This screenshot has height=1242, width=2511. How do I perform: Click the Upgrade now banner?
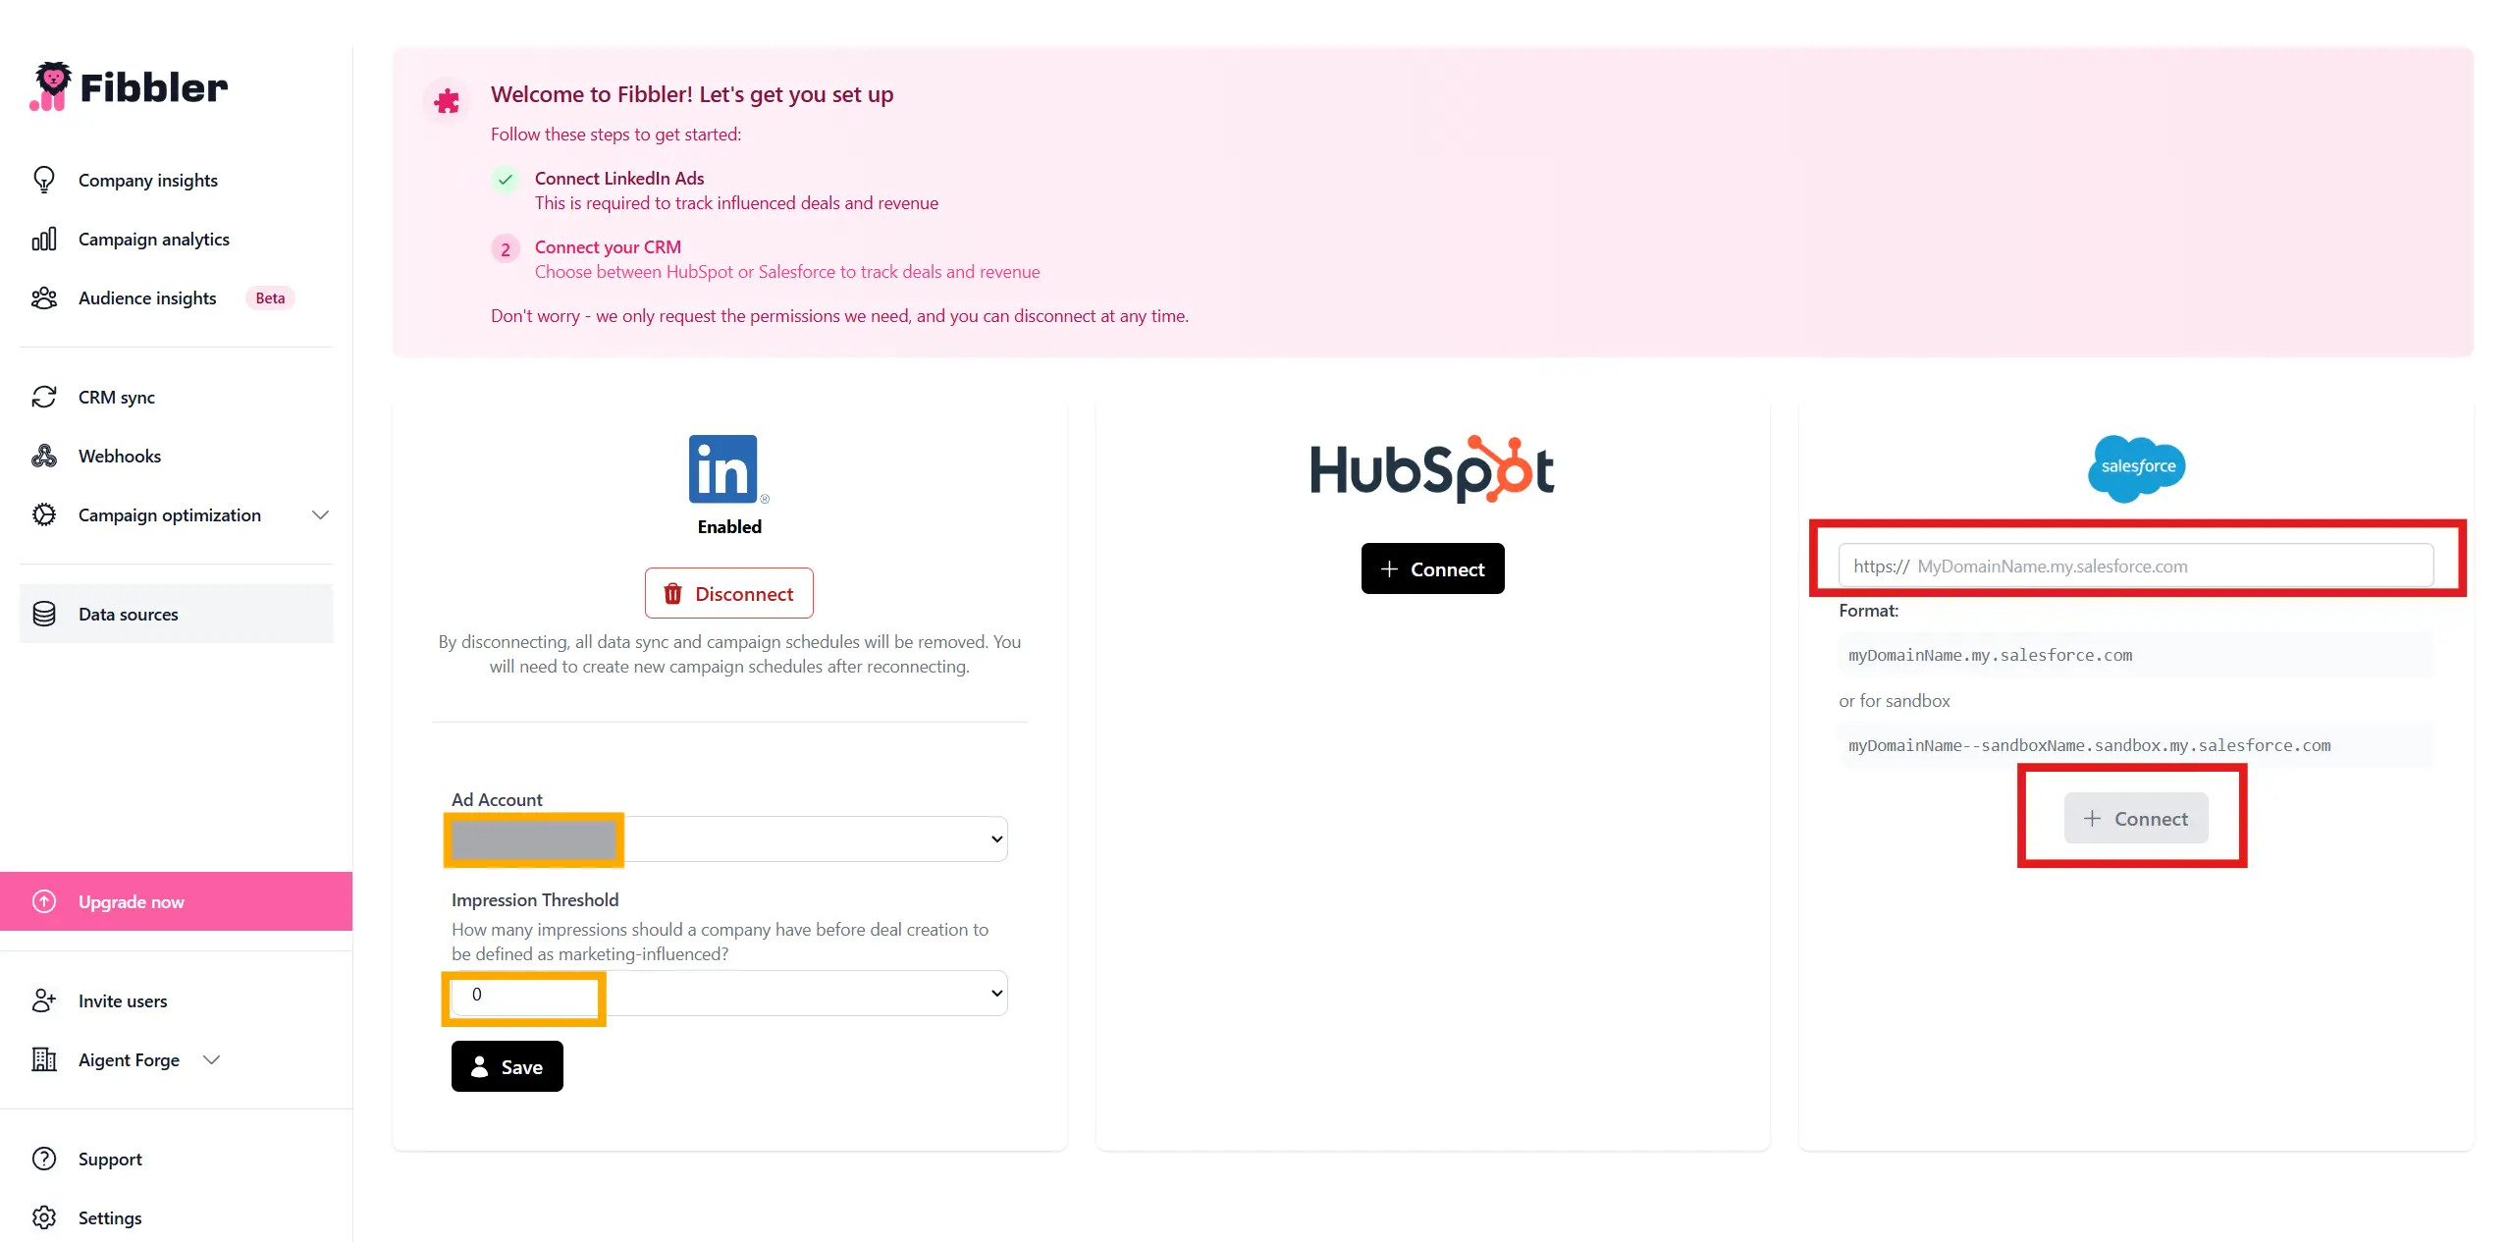pos(177,901)
